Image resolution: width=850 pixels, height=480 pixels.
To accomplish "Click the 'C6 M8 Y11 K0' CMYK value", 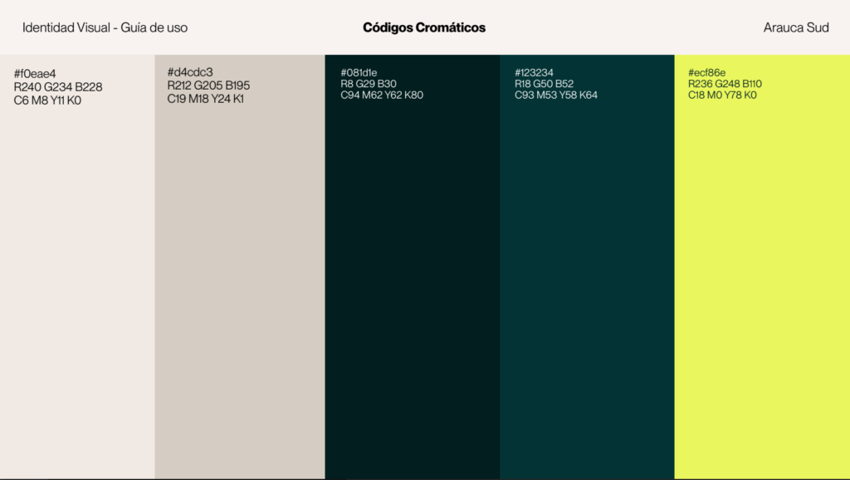I will [x=47, y=100].
